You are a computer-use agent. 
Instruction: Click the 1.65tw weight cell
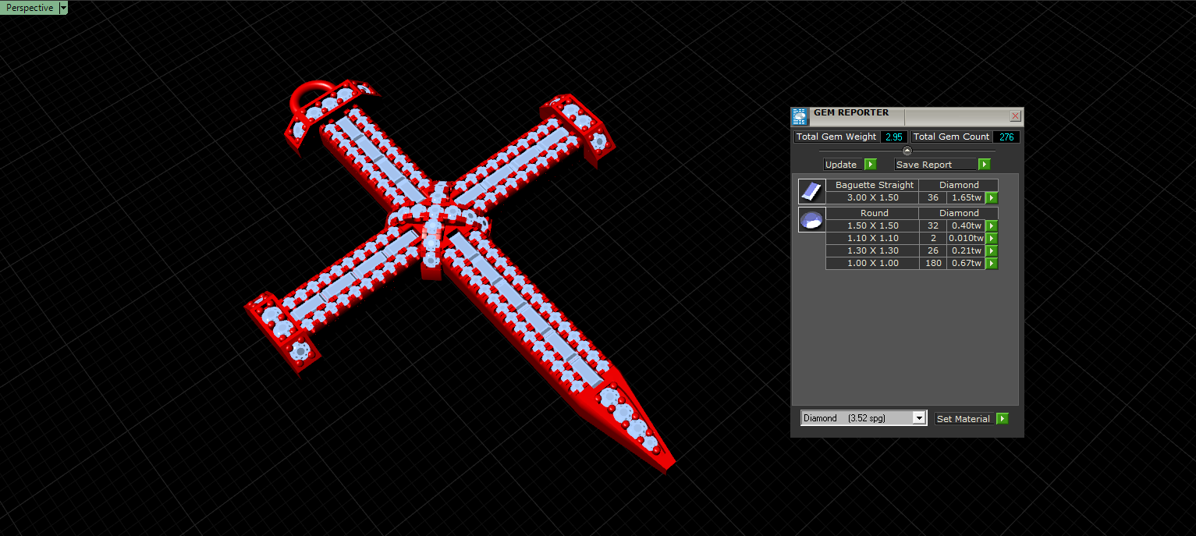point(966,198)
